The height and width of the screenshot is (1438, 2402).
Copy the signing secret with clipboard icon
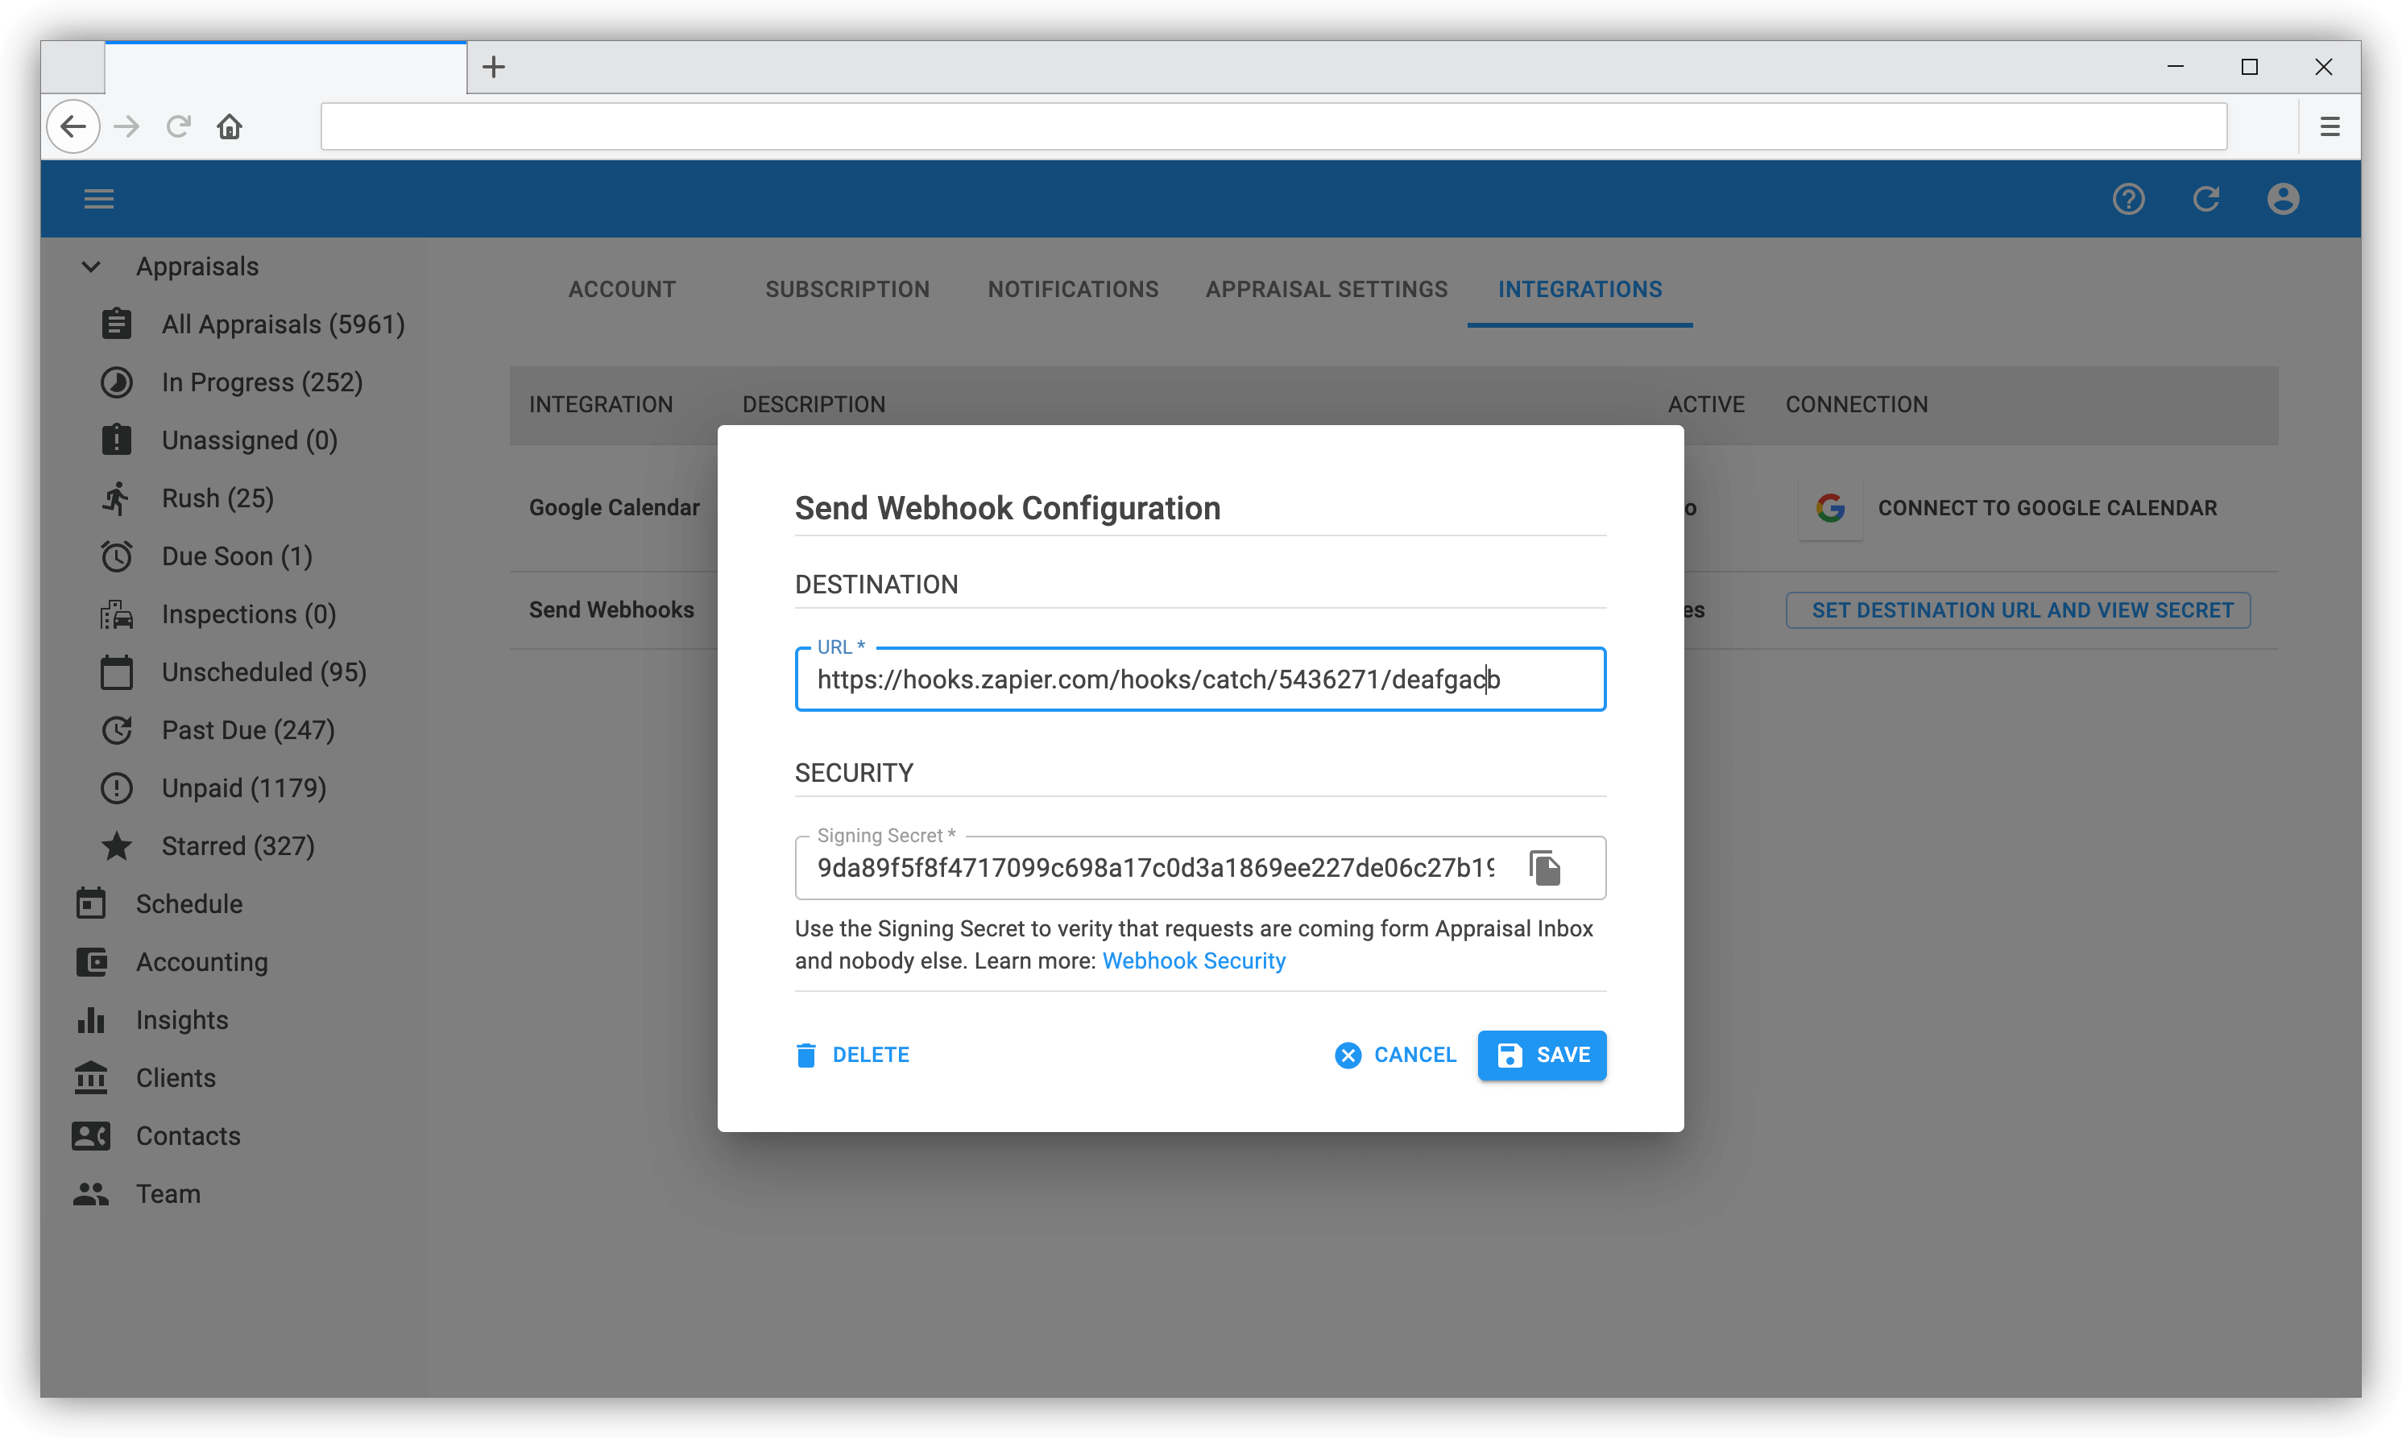1544,867
